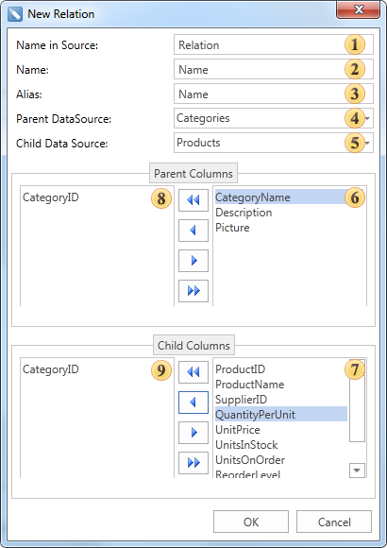Click the single-right arrow in Parent Columns

pos(193,261)
